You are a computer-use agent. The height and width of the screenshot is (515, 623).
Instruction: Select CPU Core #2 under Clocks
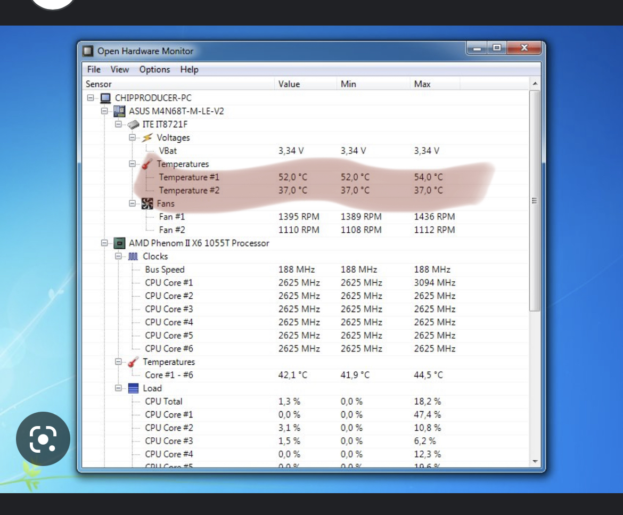[x=305, y=296]
